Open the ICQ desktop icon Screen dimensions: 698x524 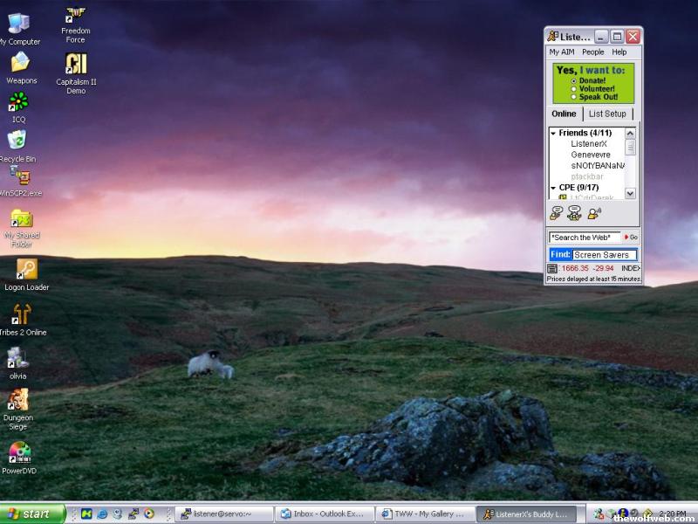(18, 103)
